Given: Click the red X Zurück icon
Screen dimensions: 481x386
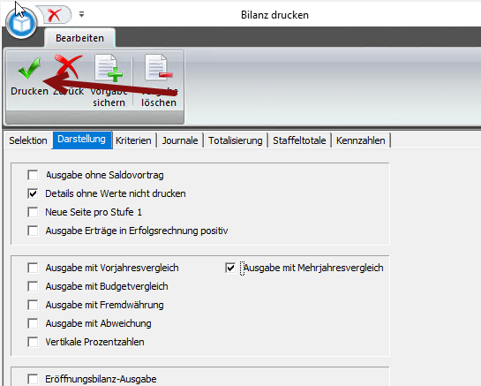Looking at the screenshot, I should (x=68, y=66).
